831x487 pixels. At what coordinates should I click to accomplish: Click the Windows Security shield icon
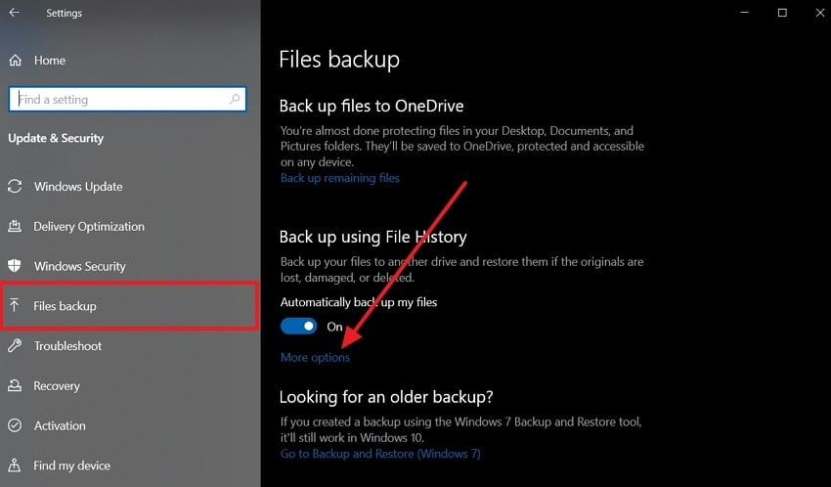tap(15, 266)
